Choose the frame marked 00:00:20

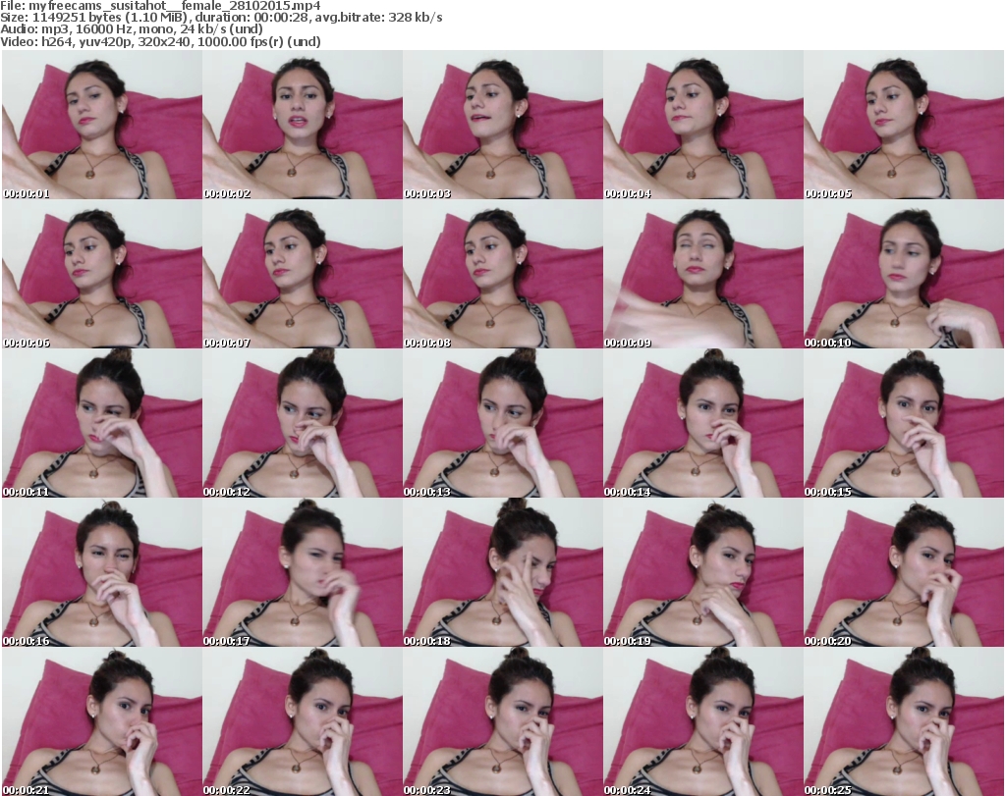pyautogui.click(x=904, y=572)
